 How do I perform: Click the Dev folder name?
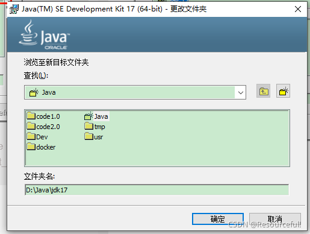click(42, 137)
